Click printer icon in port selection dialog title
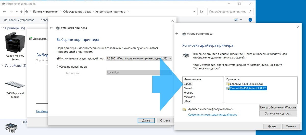This screenshot has height=135, width=306. (x=58, y=28)
